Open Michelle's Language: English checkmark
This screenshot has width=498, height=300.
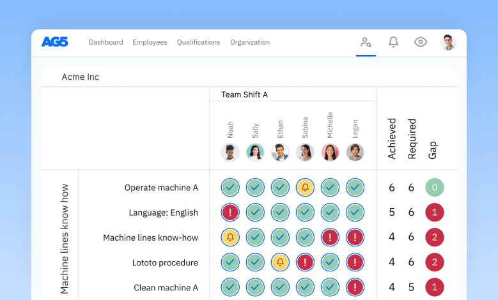[330, 212]
